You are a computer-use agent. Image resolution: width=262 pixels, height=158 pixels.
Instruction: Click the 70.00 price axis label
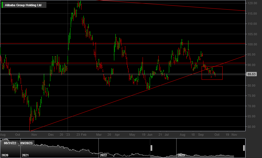click(252, 106)
